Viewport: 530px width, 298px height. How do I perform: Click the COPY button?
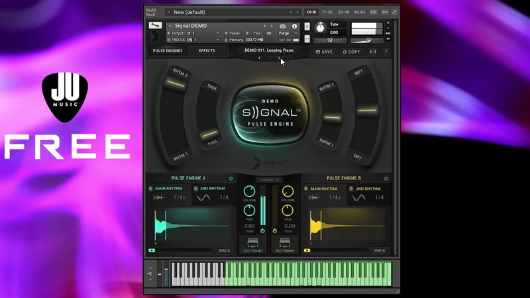352,52
